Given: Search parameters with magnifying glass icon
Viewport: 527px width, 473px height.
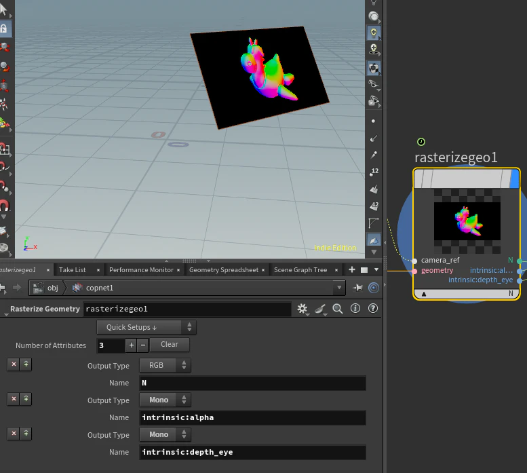Looking at the screenshot, I should tap(338, 309).
